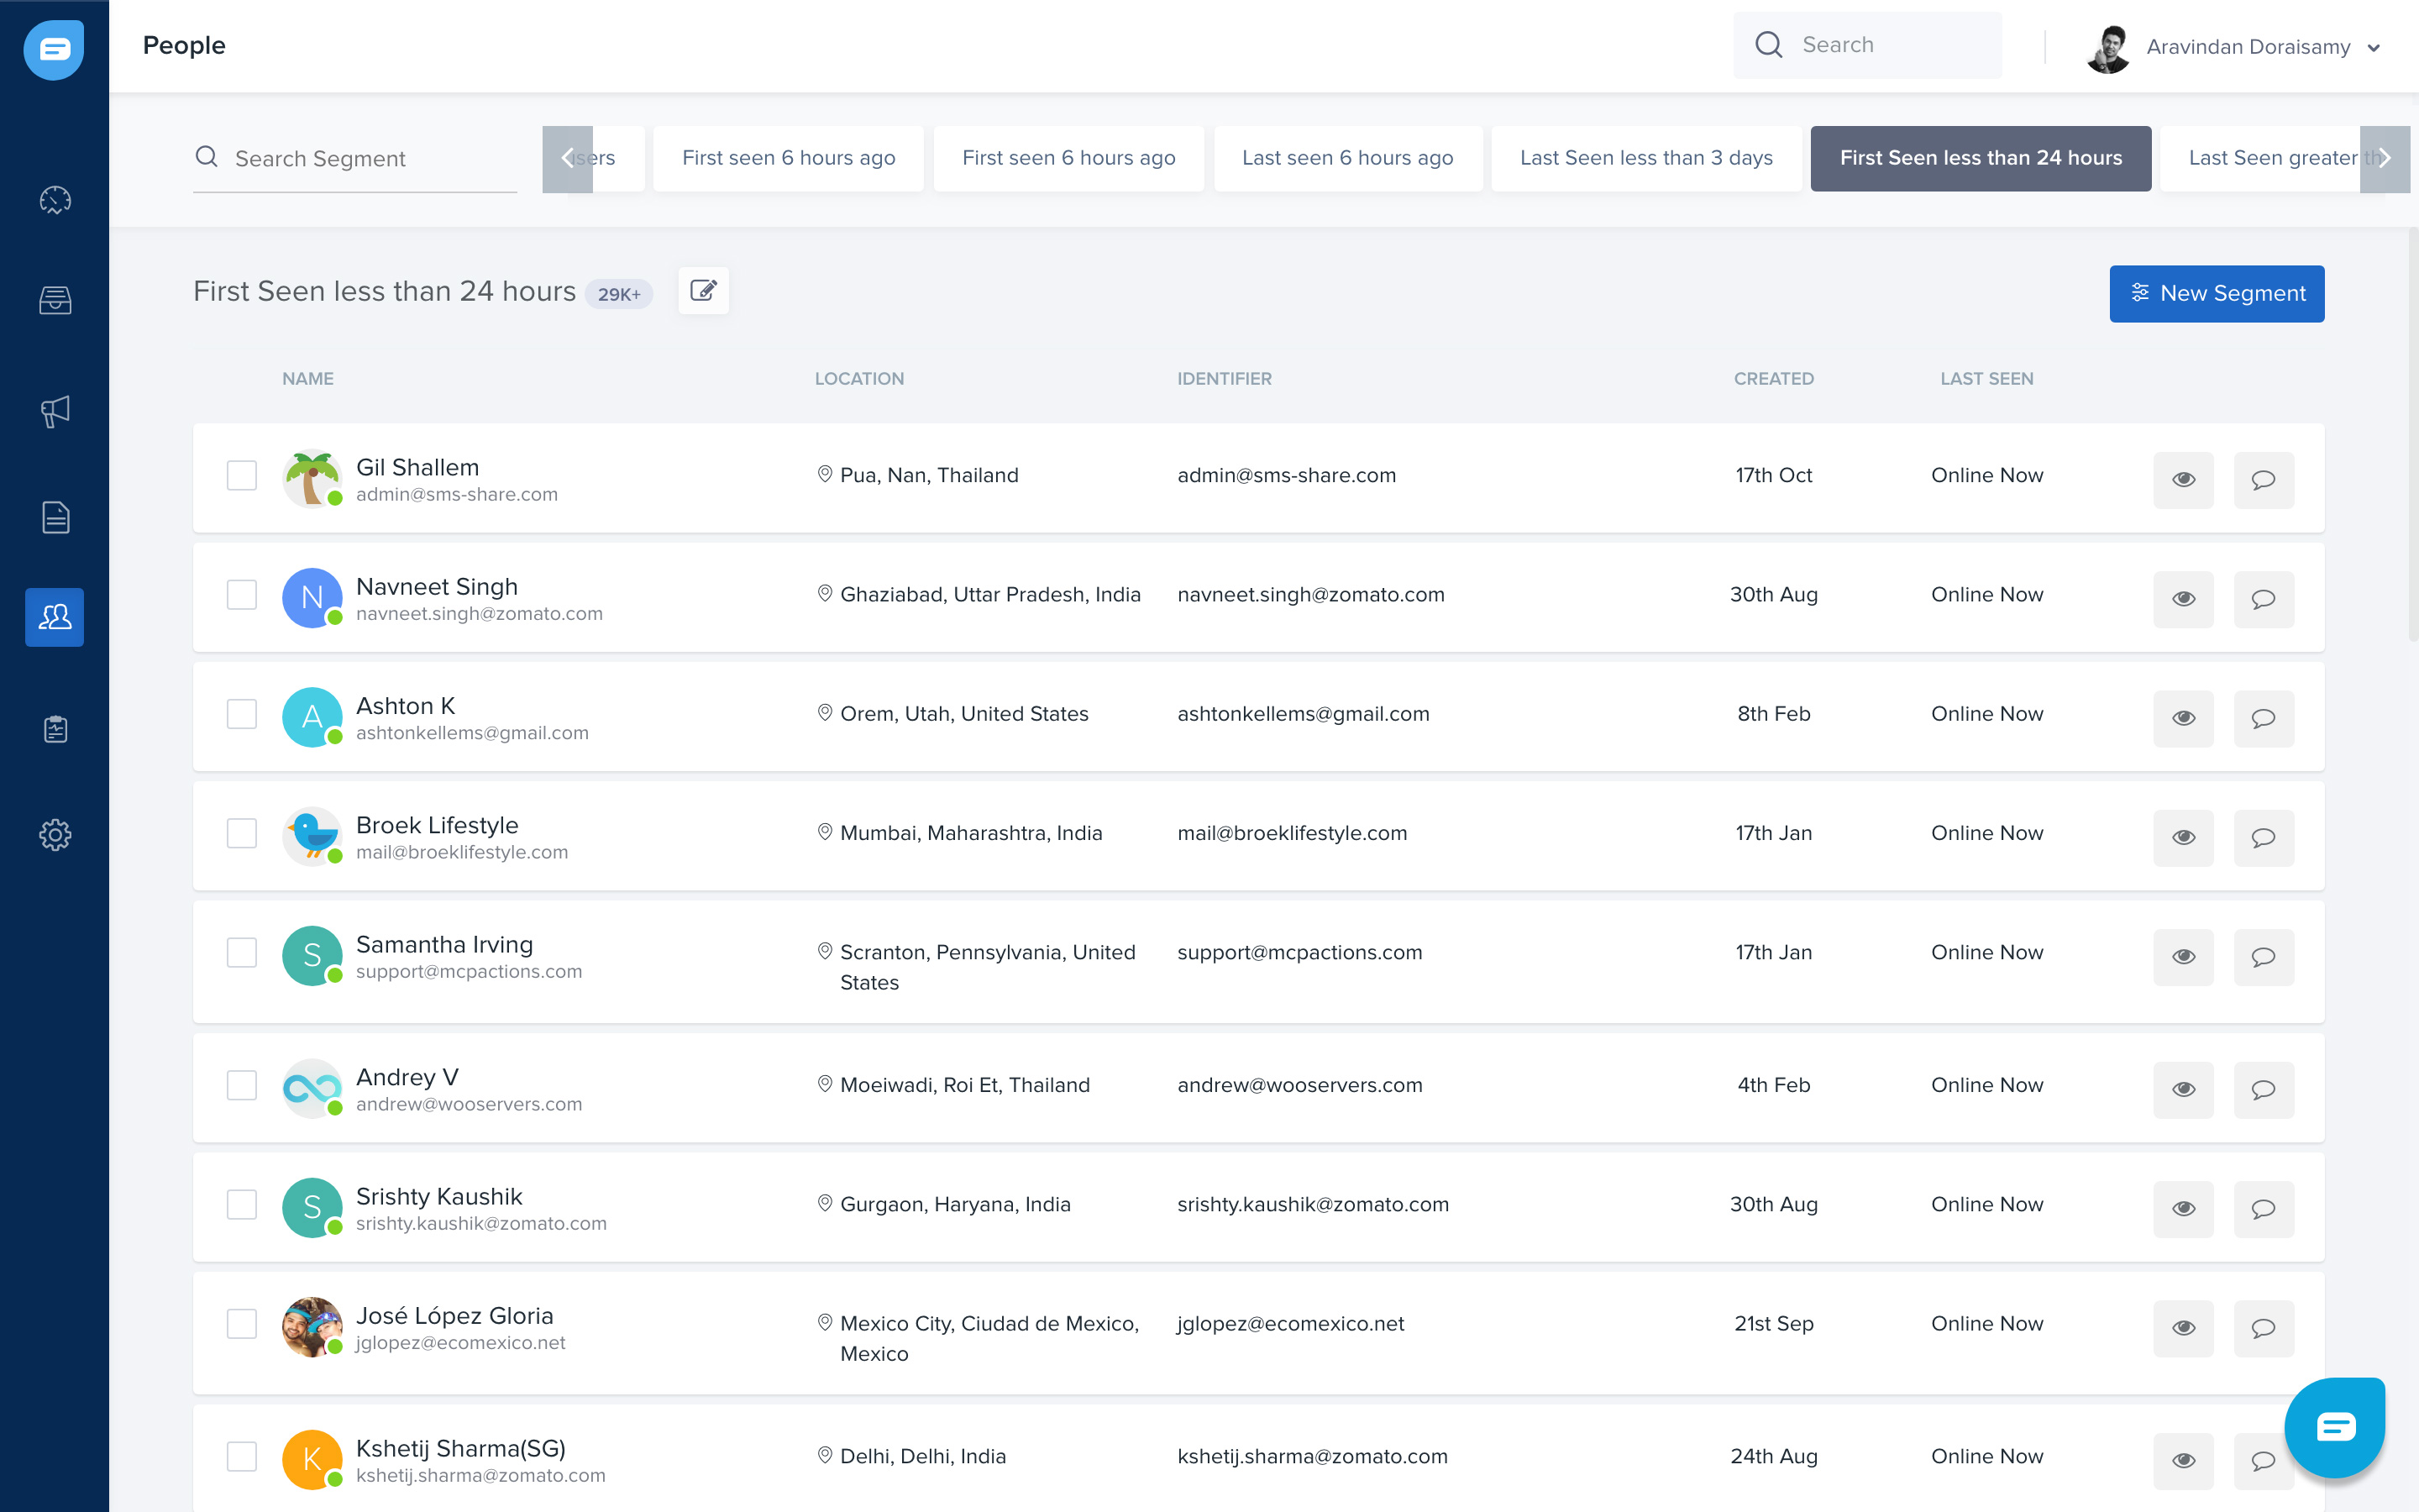Open the document articles icon in sidebar
2419x1512 pixels.
tap(55, 517)
